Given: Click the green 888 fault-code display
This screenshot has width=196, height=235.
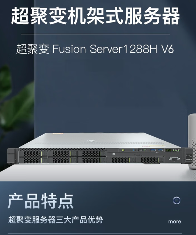Looking at the screenshot, I should [168, 150].
